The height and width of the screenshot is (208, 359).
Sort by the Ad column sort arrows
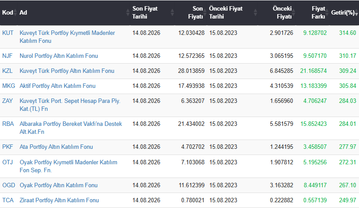[x=128, y=12]
